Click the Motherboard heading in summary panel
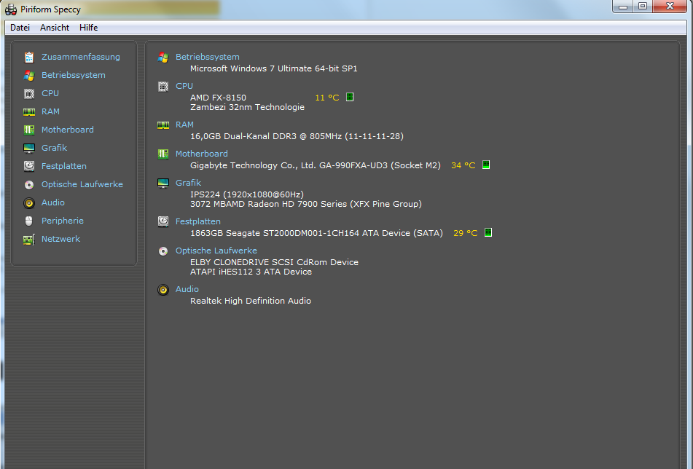Screen dimensions: 693x469 click(202, 154)
